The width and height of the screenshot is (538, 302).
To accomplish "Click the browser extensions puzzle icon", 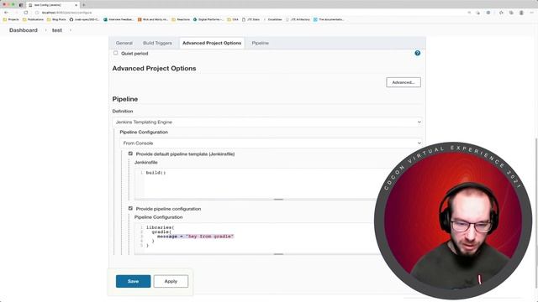I will [x=501, y=13].
